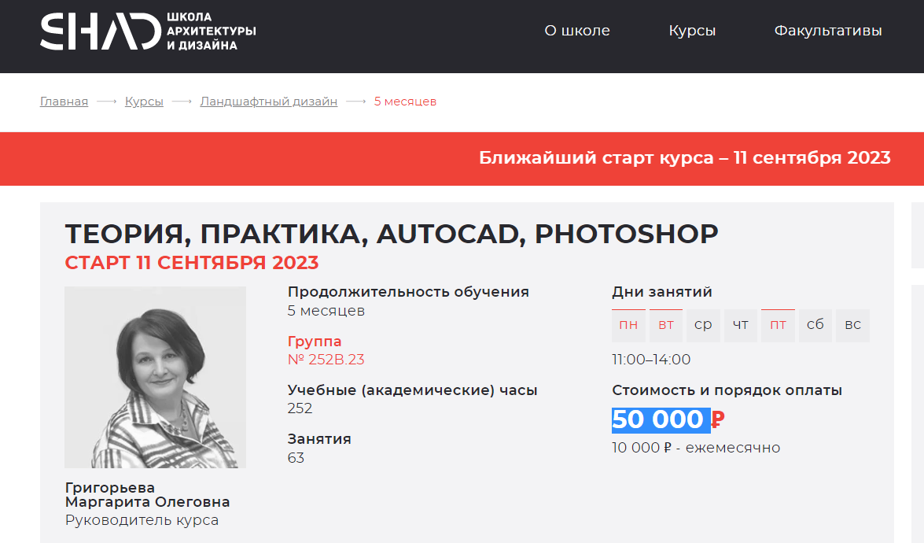Select the «ср» day tile
The width and height of the screenshot is (924, 543).
point(703,325)
